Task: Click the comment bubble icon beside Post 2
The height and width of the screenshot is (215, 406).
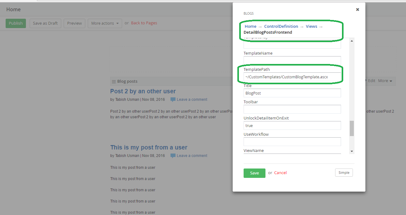Action: (173, 99)
